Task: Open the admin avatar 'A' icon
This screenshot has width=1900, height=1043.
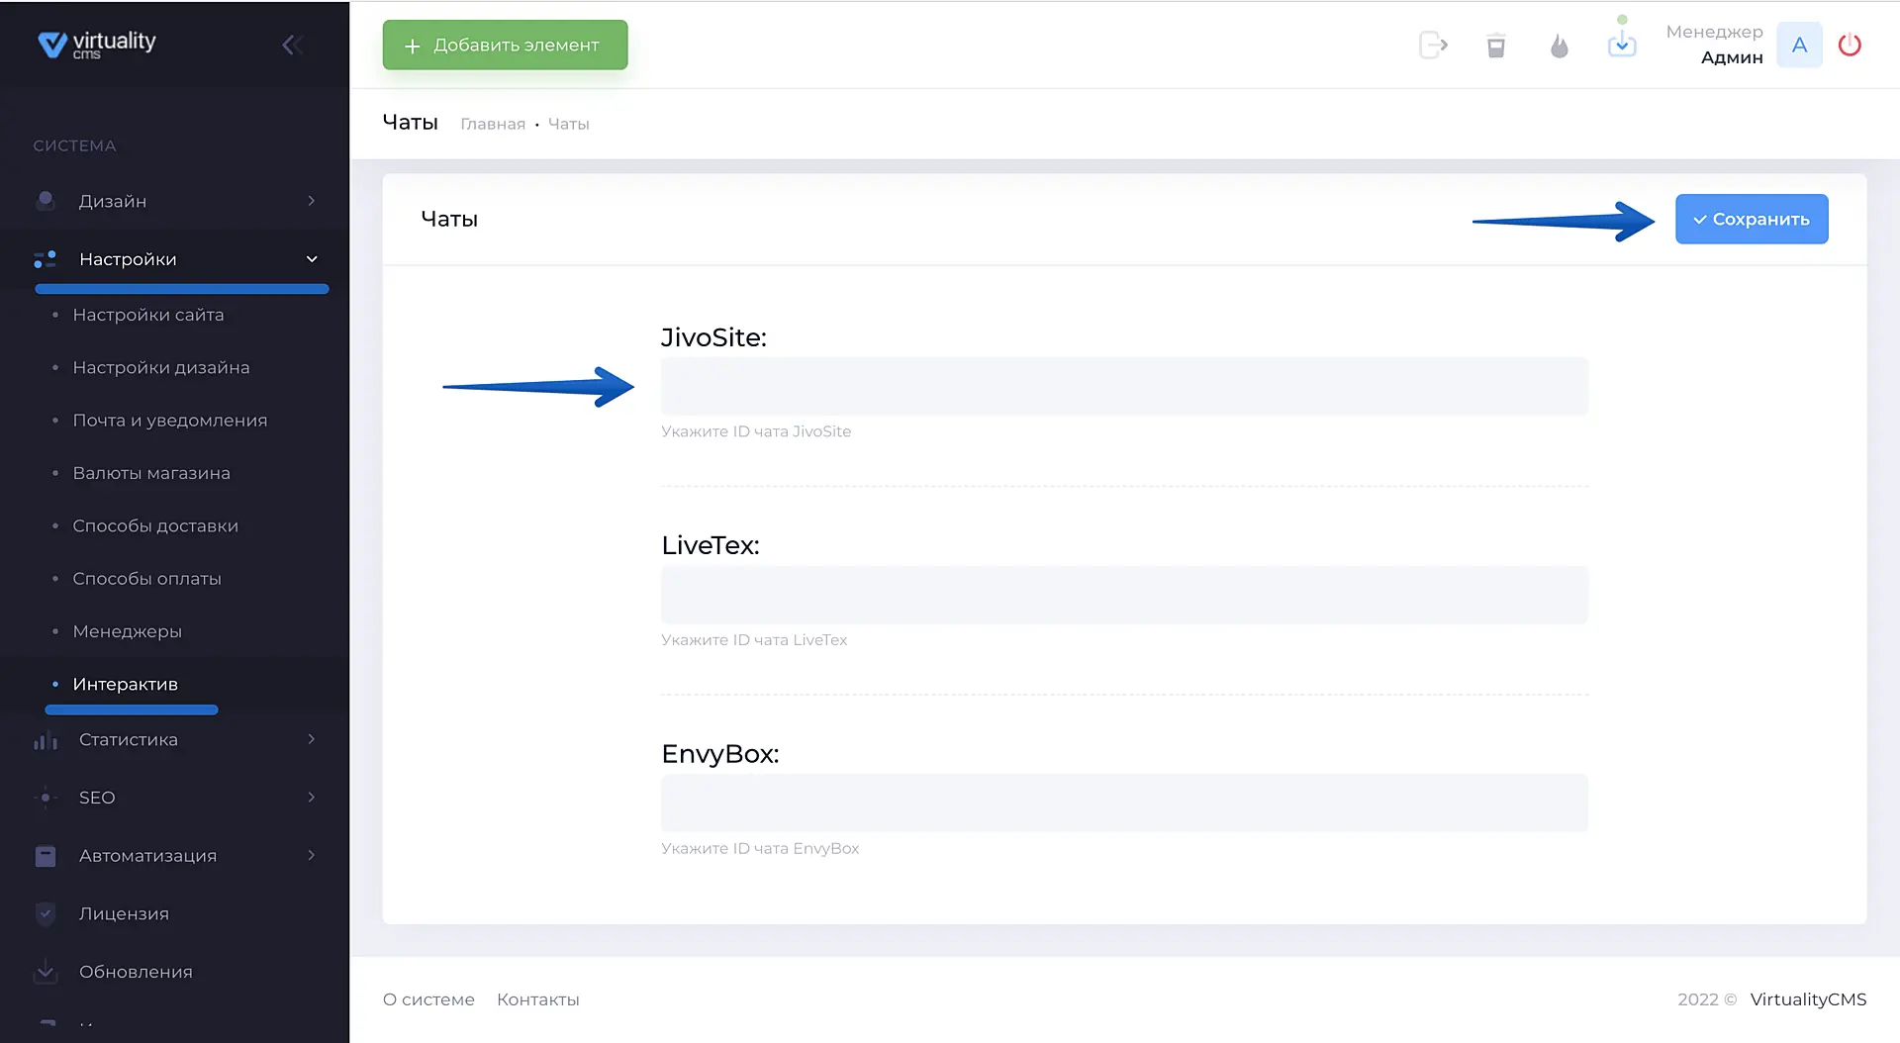Action: click(1799, 46)
